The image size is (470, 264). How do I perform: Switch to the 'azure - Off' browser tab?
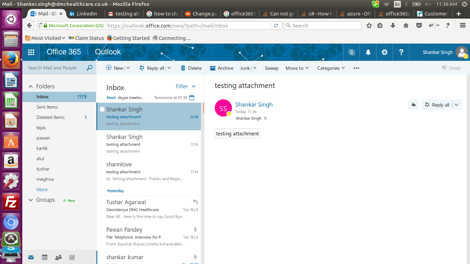coord(355,14)
